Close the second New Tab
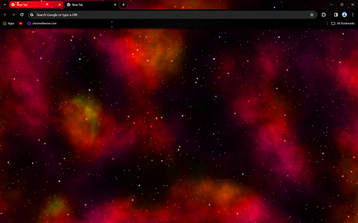 [x=115, y=4]
